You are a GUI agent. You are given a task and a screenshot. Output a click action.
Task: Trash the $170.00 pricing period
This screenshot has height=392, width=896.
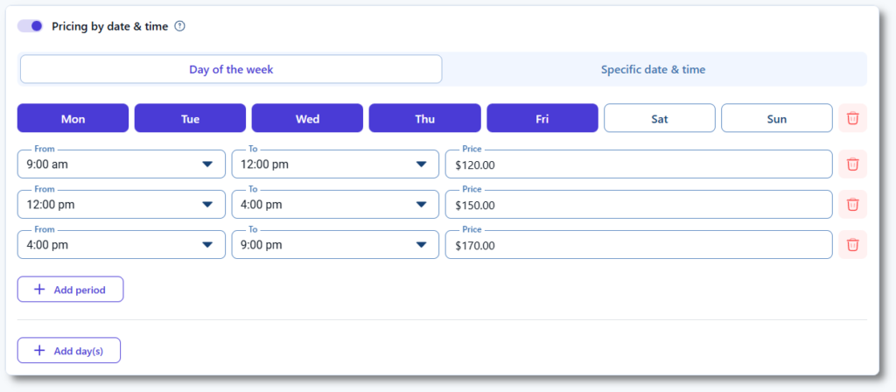pyautogui.click(x=852, y=244)
